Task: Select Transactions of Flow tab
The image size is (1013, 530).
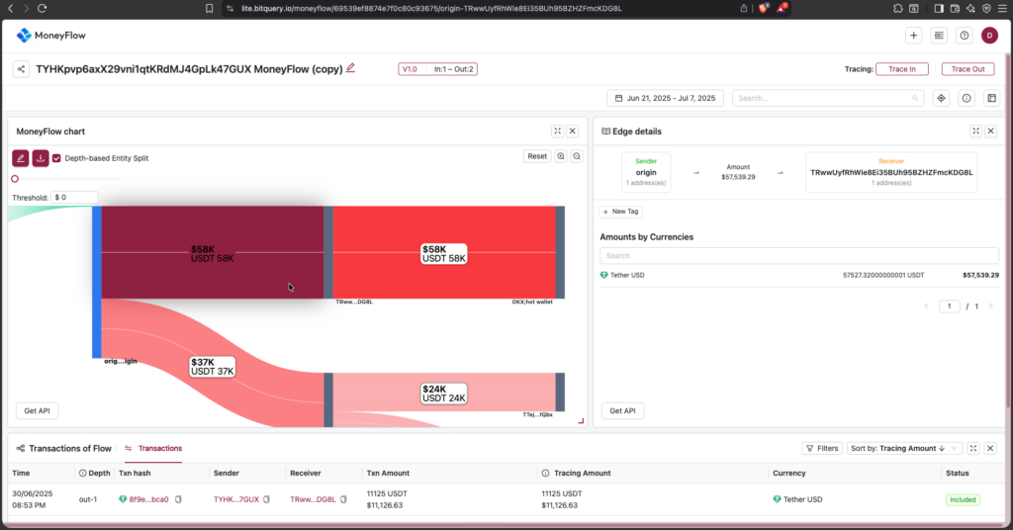Action: coord(64,448)
